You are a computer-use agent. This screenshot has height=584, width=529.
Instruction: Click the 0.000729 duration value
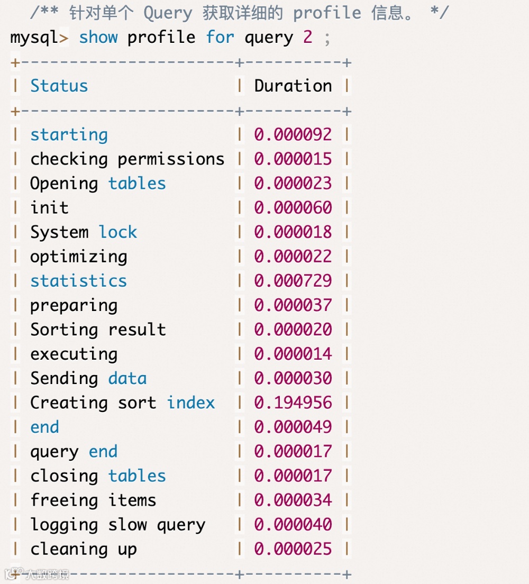point(293,281)
